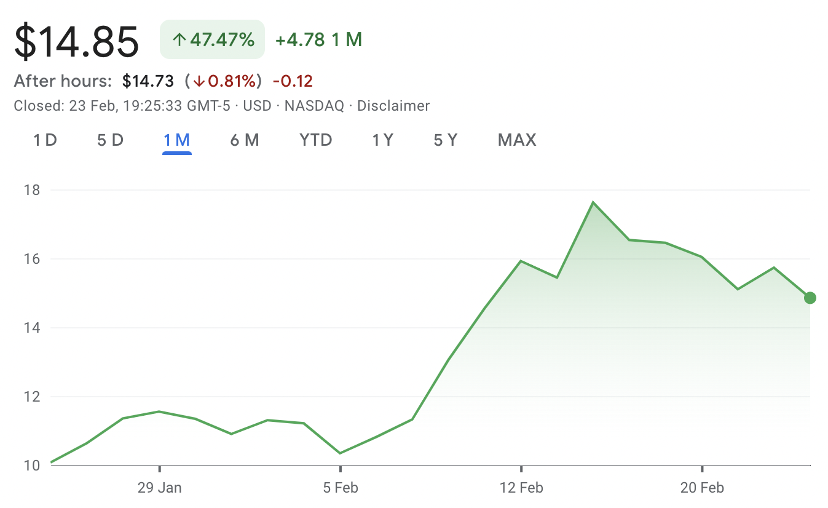Image resolution: width=828 pixels, height=508 pixels.
Task: Click the after hours $14.73 price
Action: pos(148,81)
